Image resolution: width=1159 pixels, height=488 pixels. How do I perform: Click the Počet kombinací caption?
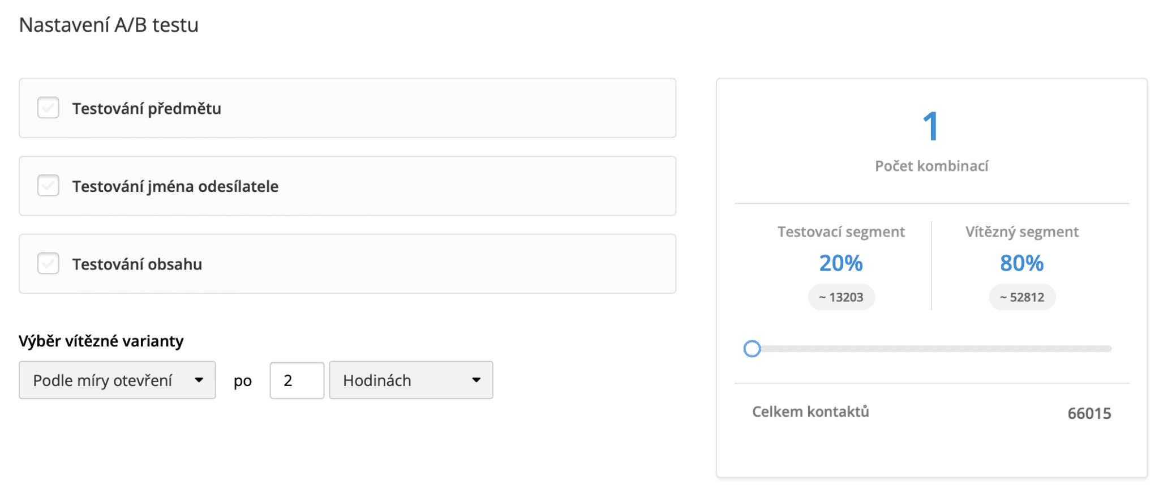[x=932, y=166]
